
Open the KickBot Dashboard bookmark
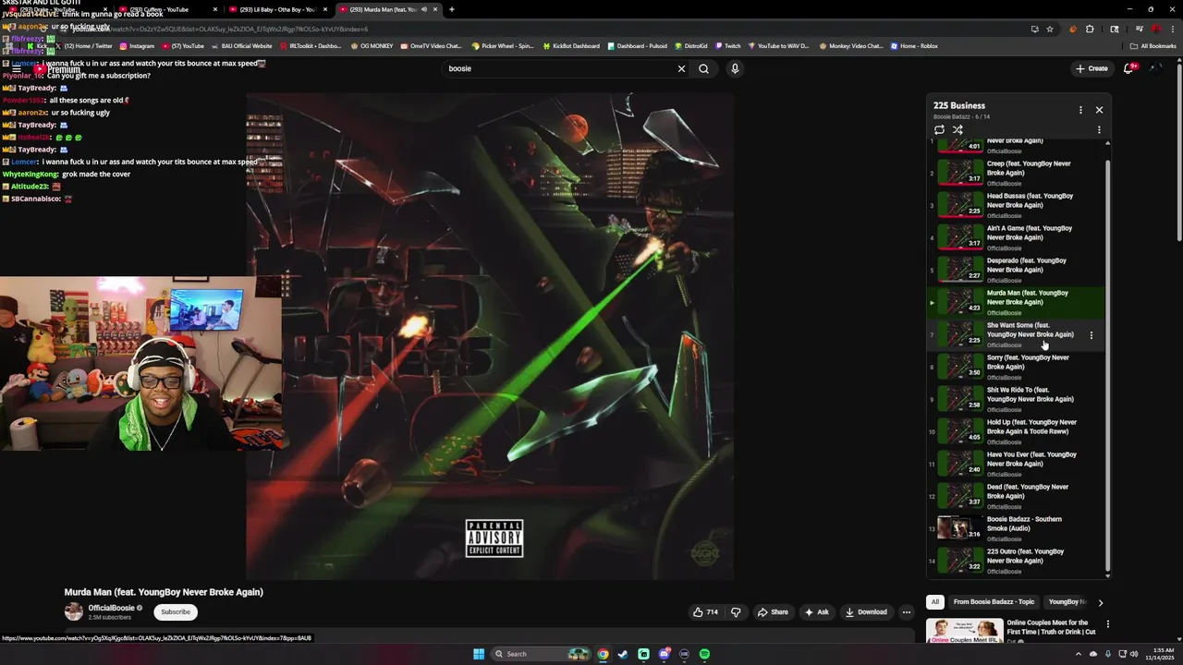(x=571, y=45)
